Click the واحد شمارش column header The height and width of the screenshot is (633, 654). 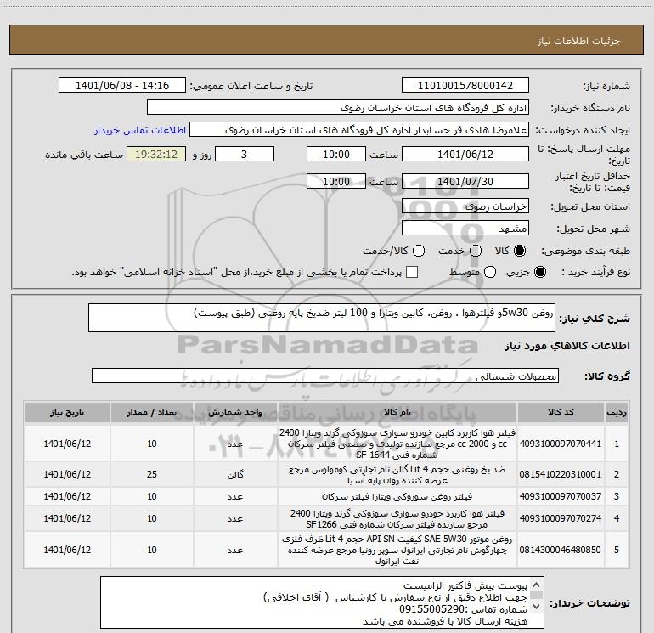tap(235, 413)
